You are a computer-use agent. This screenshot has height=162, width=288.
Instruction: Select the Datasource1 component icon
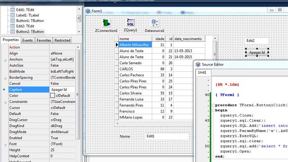pyautogui.click(x=155, y=23)
